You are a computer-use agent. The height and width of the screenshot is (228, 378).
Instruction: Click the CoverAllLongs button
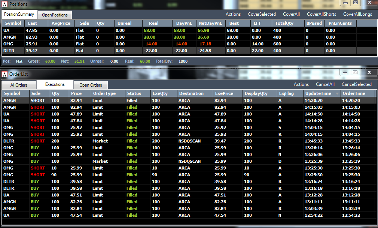coord(357,14)
